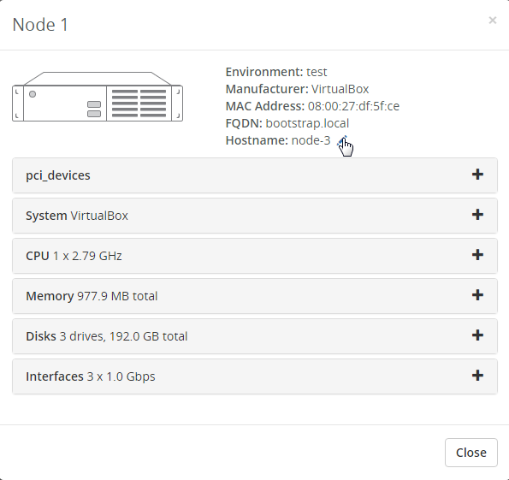Click the node-3 hostname value
This screenshot has width=509, height=480.
point(311,140)
